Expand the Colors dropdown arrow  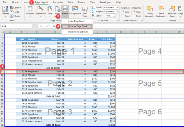pos(21,8)
